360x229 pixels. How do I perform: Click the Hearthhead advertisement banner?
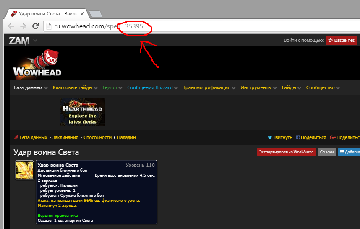tap(82, 113)
